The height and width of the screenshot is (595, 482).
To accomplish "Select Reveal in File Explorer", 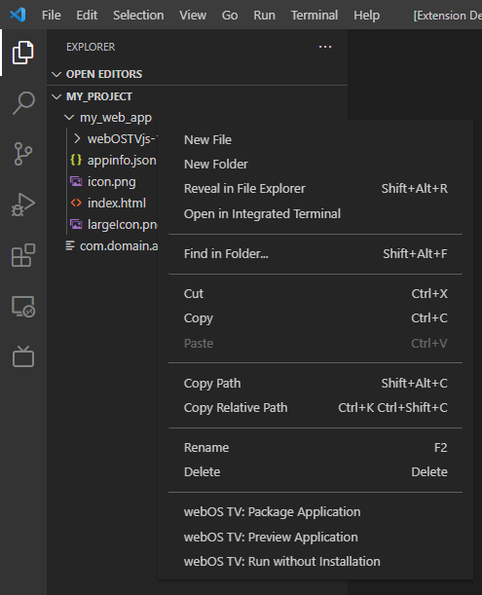I will 315,189.
